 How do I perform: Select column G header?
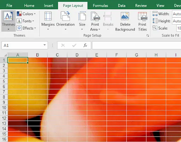coord(136,55)
